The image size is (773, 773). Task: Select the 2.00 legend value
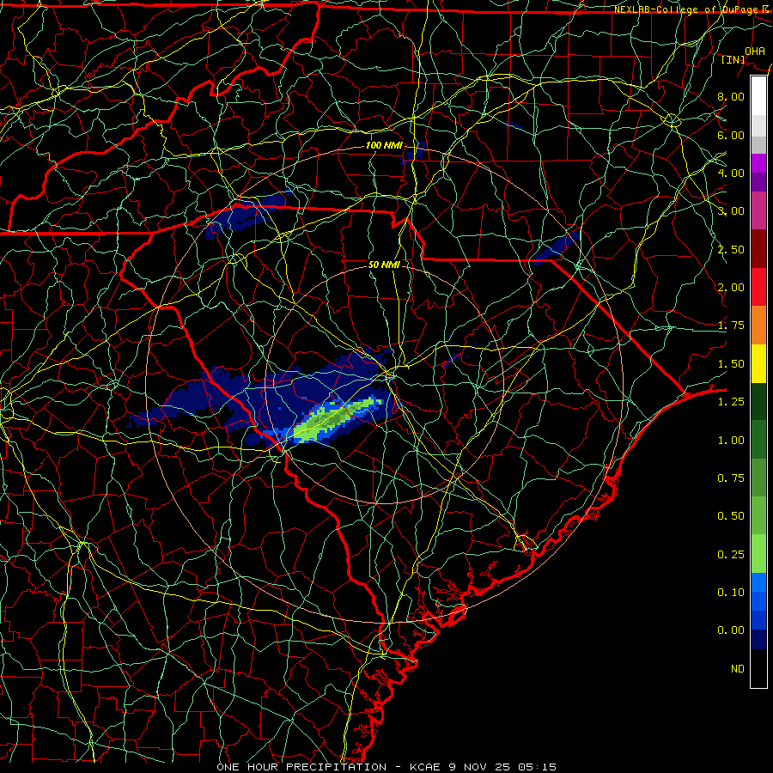pyautogui.click(x=731, y=288)
